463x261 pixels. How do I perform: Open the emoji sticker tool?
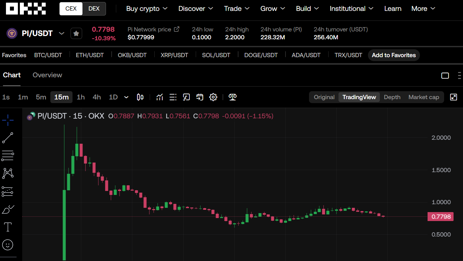coord(8,245)
